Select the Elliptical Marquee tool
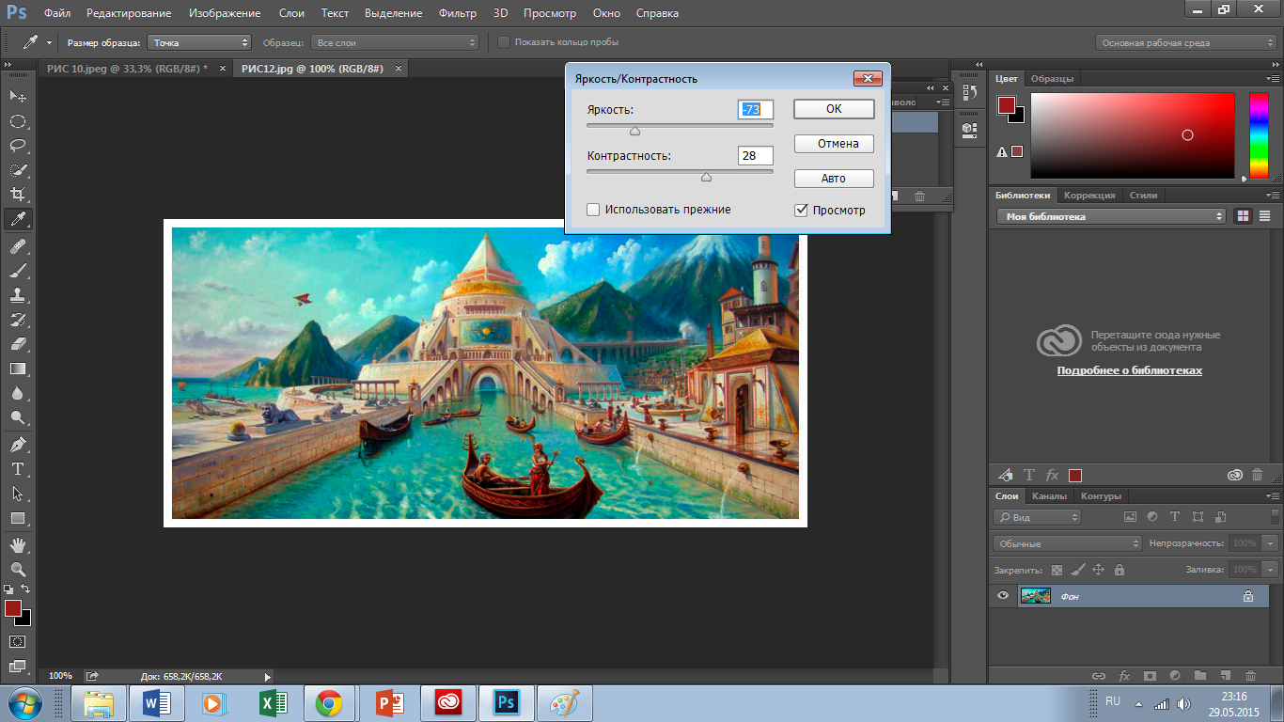 pyautogui.click(x=17, y=121)
